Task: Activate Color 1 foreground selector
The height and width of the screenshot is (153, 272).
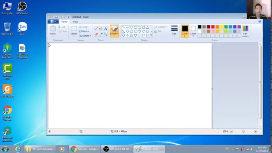Action: pos(185,31)
